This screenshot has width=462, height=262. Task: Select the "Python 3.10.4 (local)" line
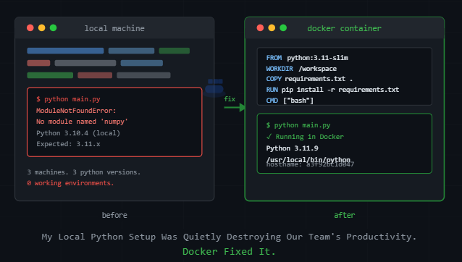tap(78, 133)
